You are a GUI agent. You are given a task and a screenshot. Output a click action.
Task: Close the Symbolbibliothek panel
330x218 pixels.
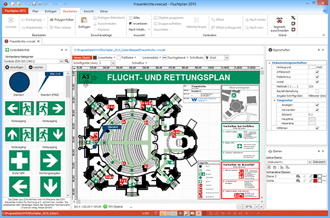(66, 50)
